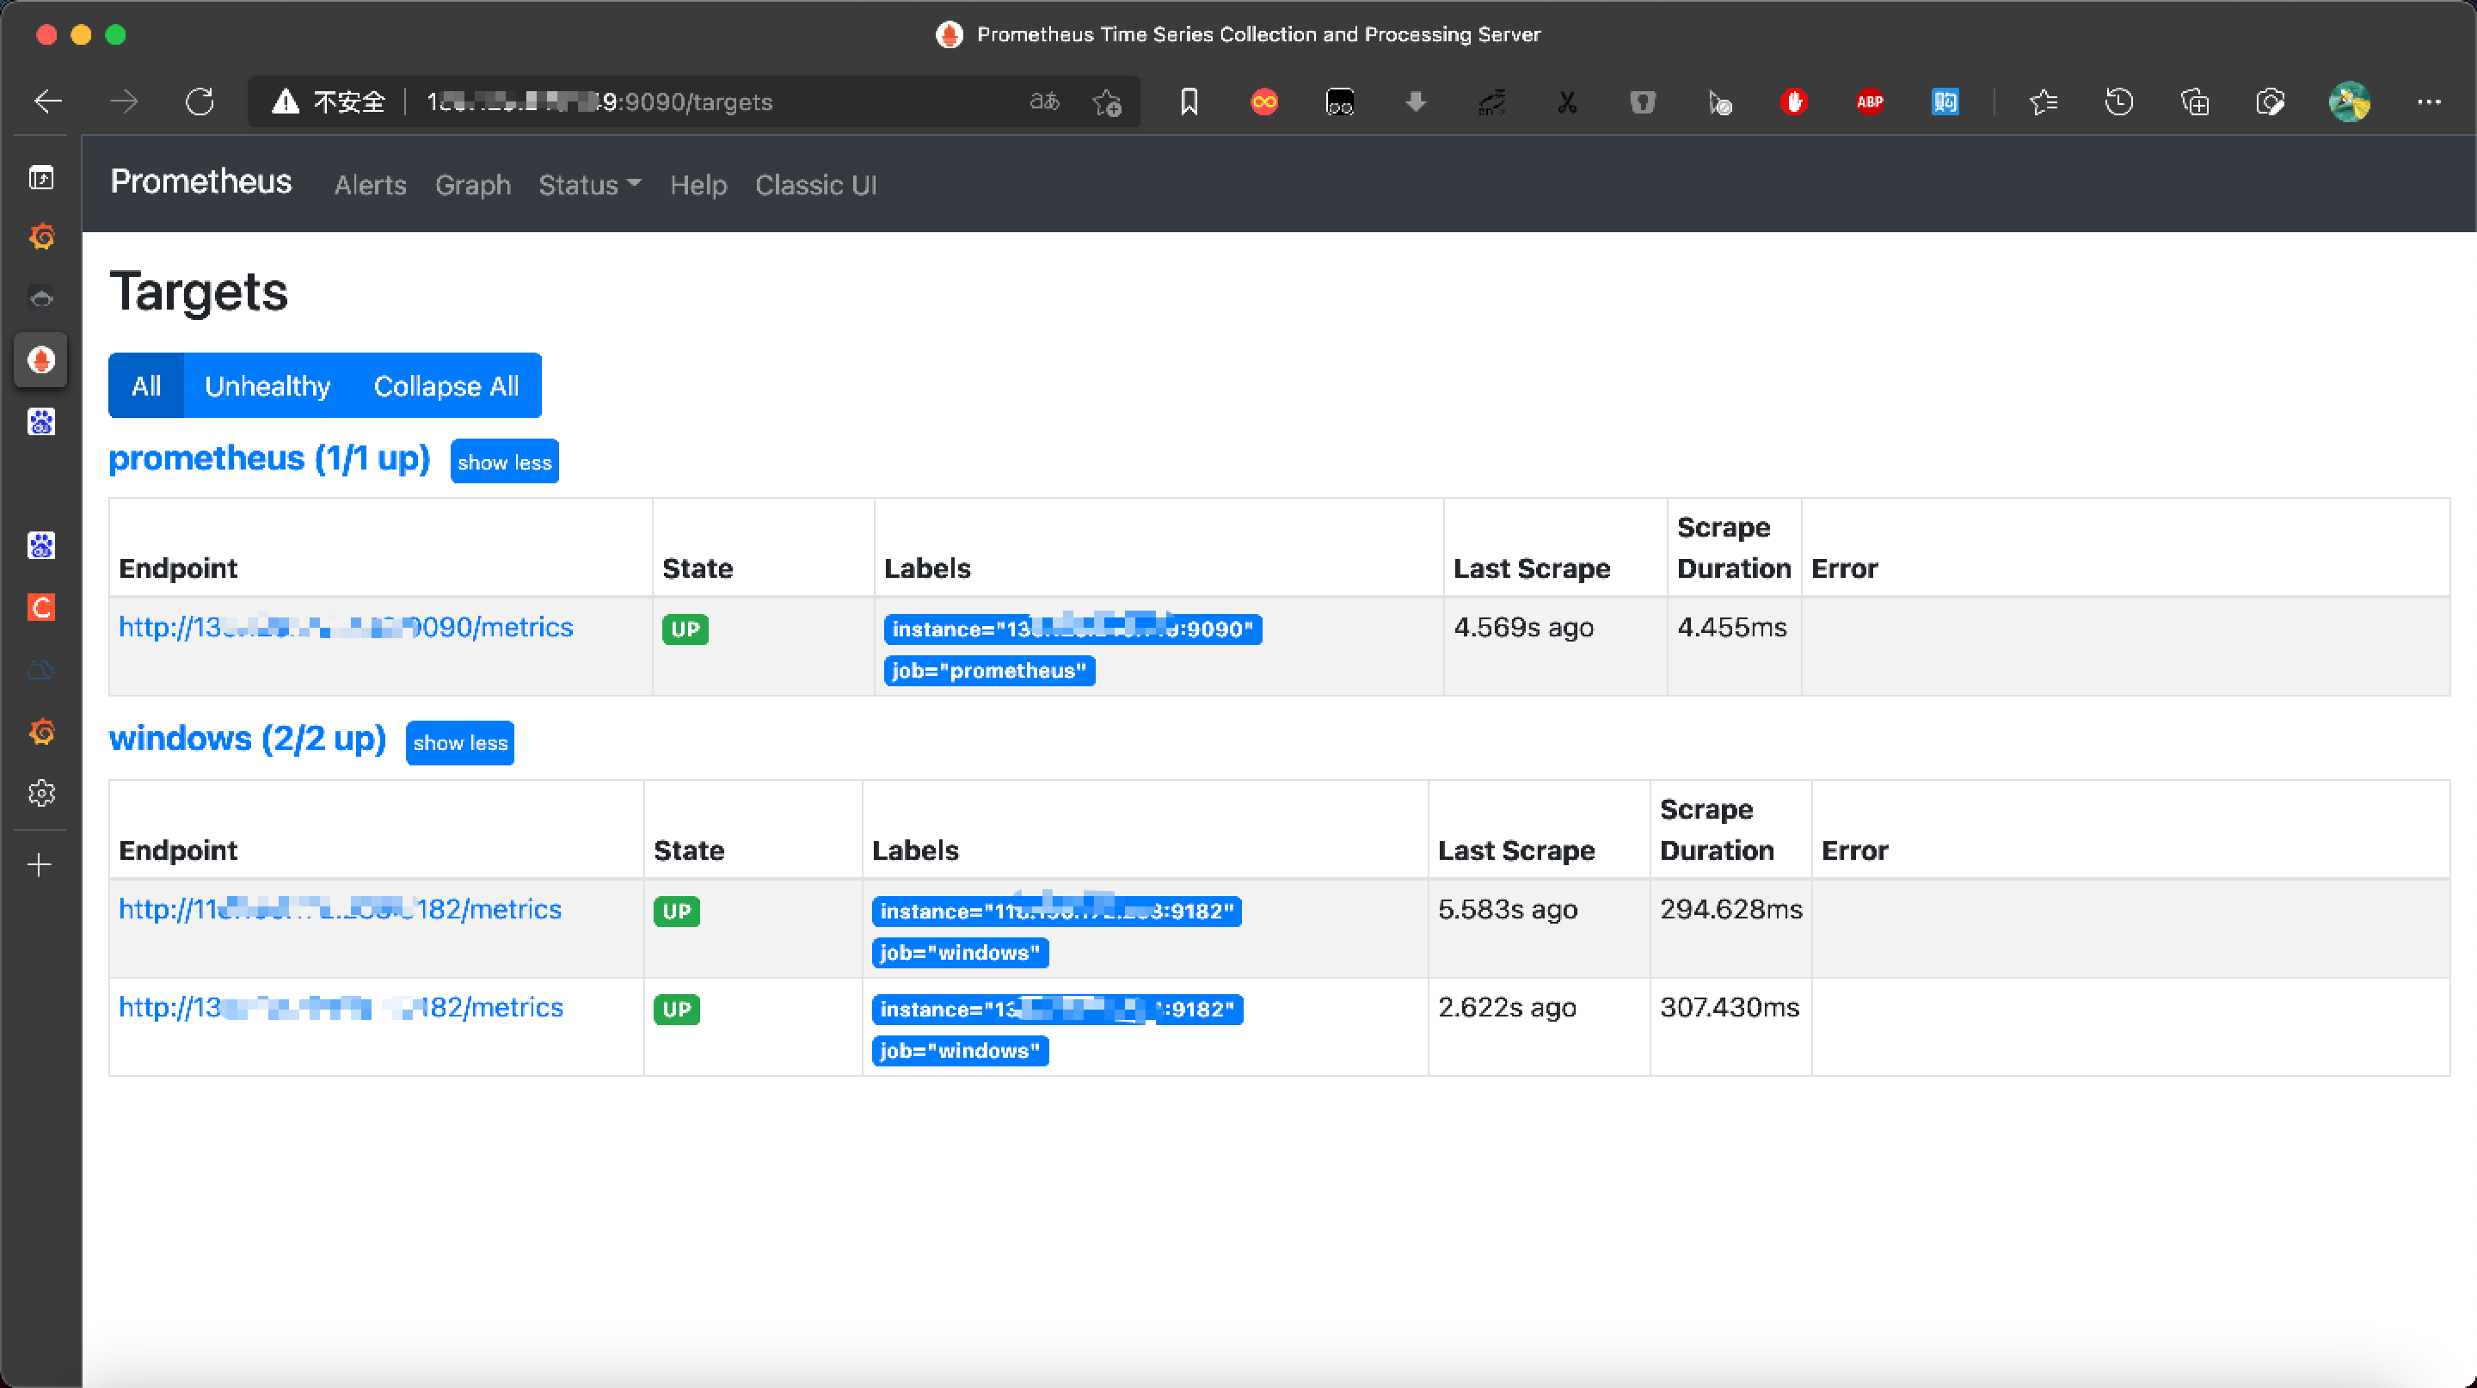This screenshot has height=1388, width=2477.
Task: Click the 4.569s ago last scrape value
Action: pyautogui.click(x=1524, y=628)
